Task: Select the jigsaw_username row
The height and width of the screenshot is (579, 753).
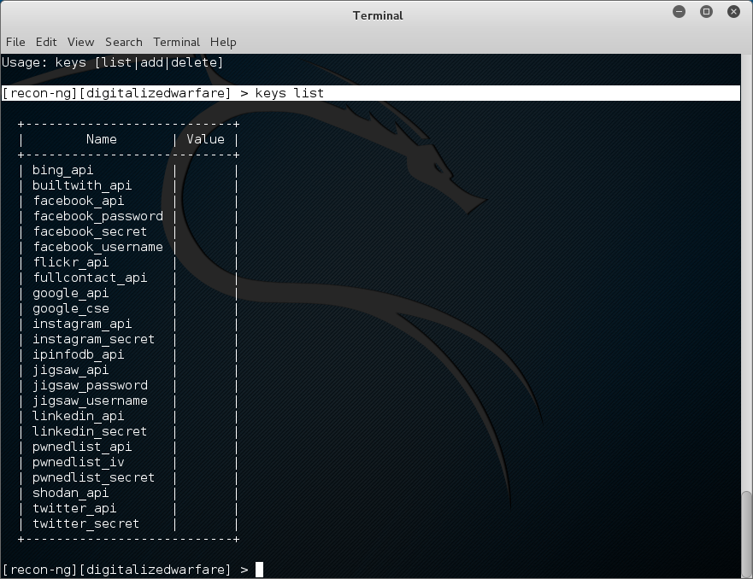Action: [128, 400]
